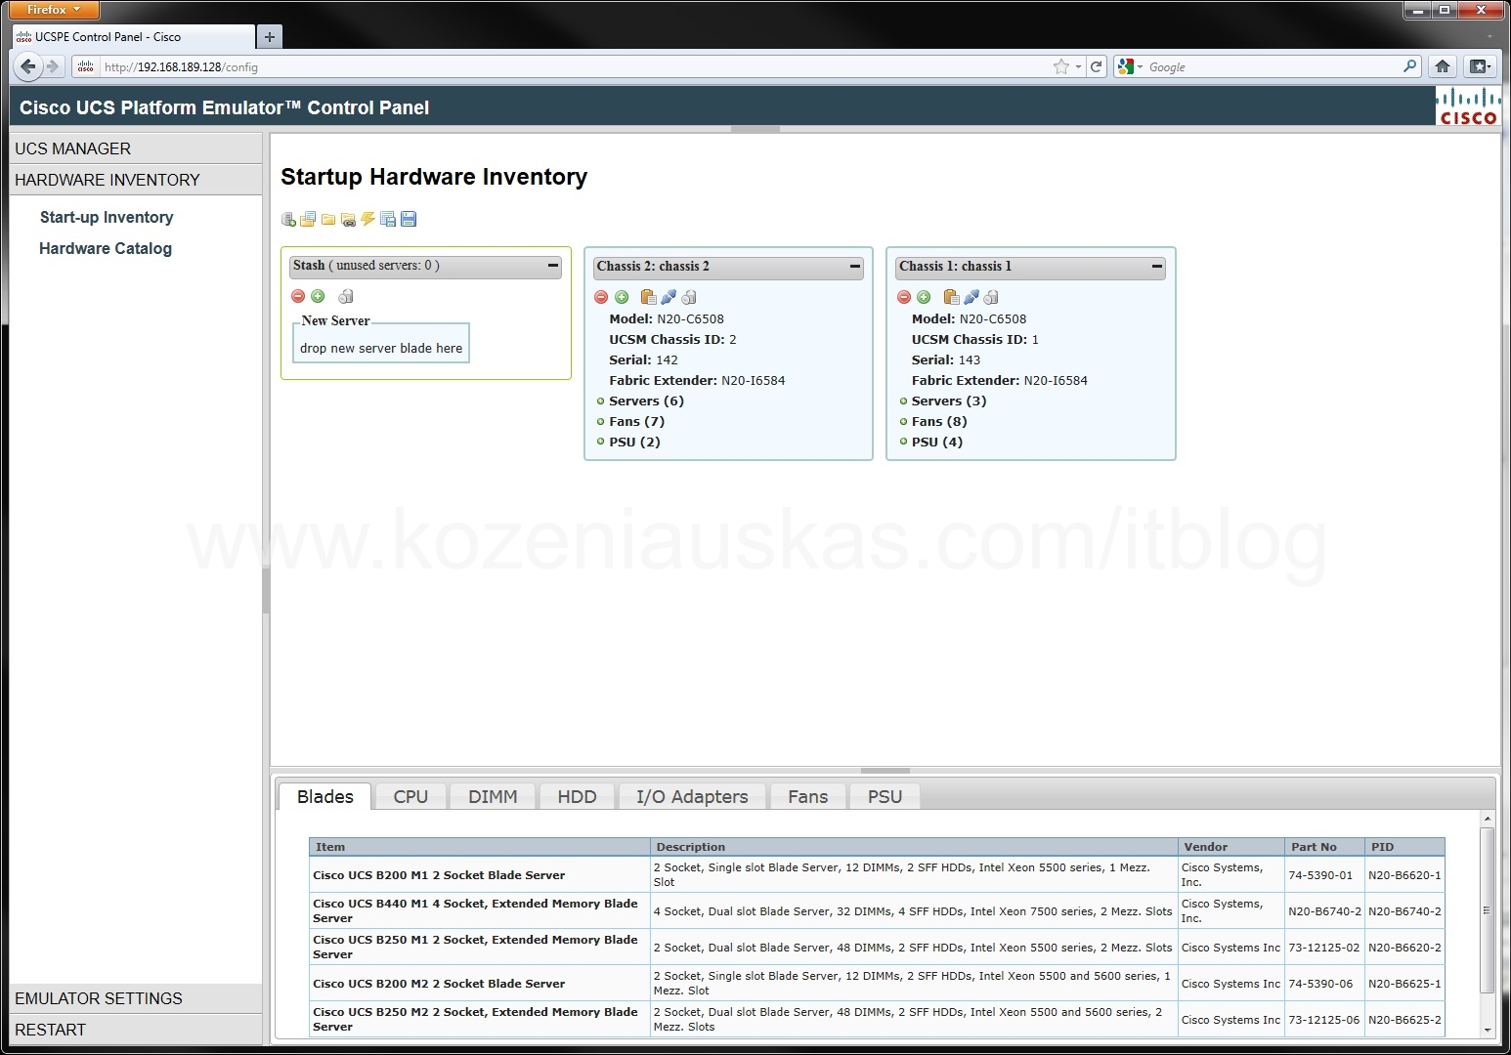Select Cisco UCS B440 M1 blade row
1511x1055 pixels.
[877, 910]
